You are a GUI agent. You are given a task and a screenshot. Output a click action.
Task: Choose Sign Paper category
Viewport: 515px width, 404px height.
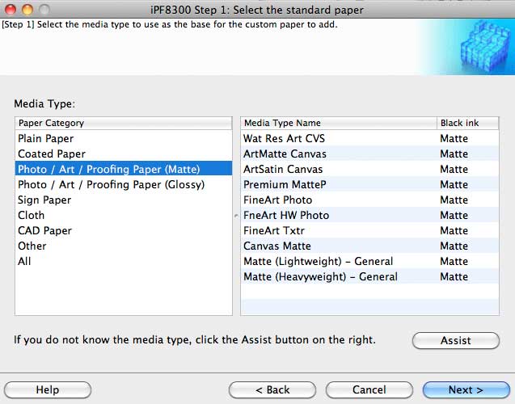point(124,200)
